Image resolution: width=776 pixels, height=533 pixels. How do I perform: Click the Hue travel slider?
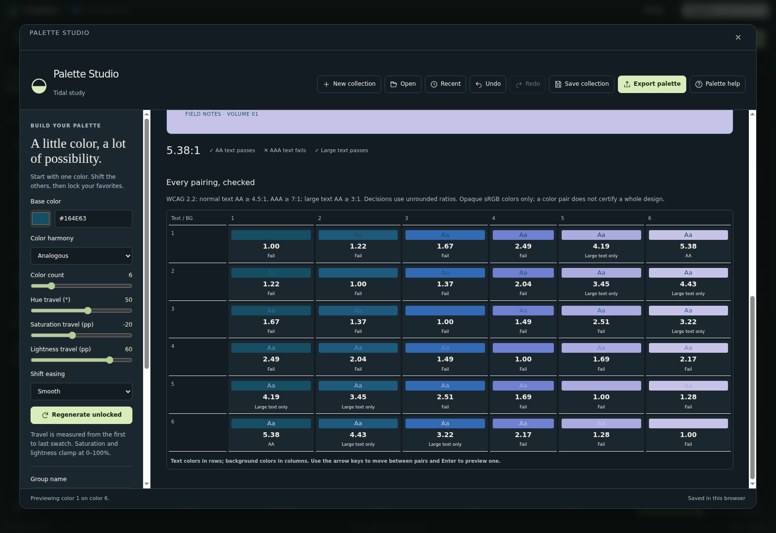point(81,311)
